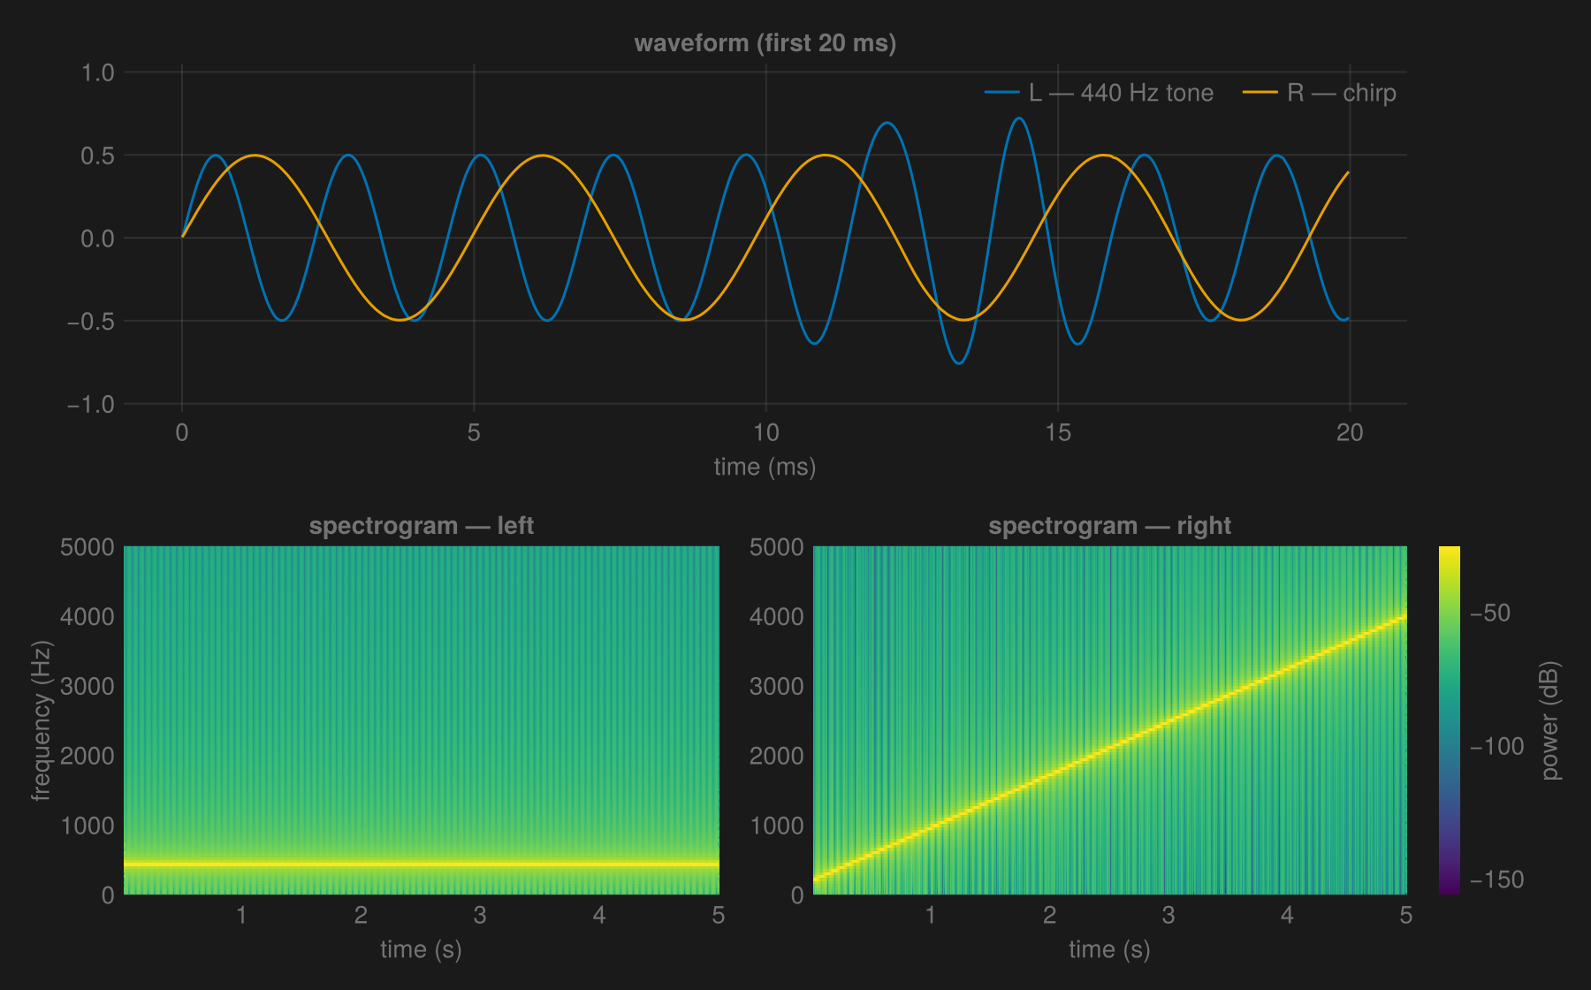The height and width of the screenshot is (990, 1591).
Task: Click the waveform (first 20 ms) title
Action: [765, 43]
